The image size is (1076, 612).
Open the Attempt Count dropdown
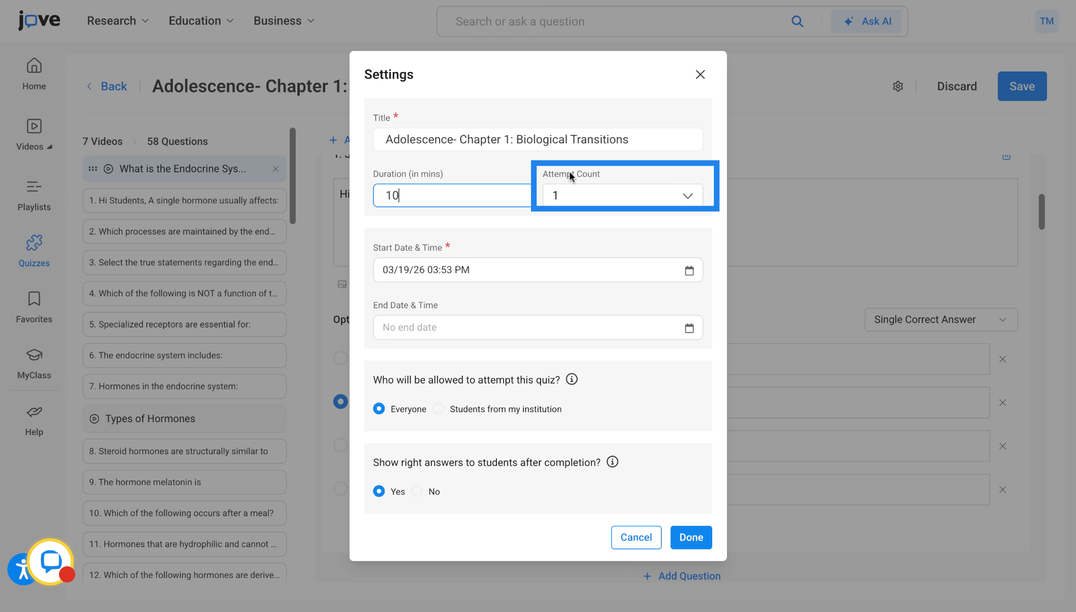[622, 195]
